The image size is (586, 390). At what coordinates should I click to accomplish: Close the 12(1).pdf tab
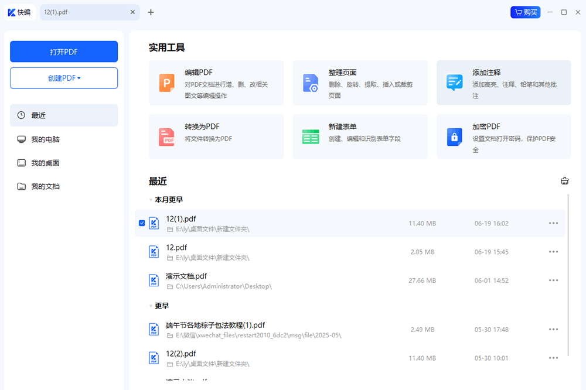132,12
